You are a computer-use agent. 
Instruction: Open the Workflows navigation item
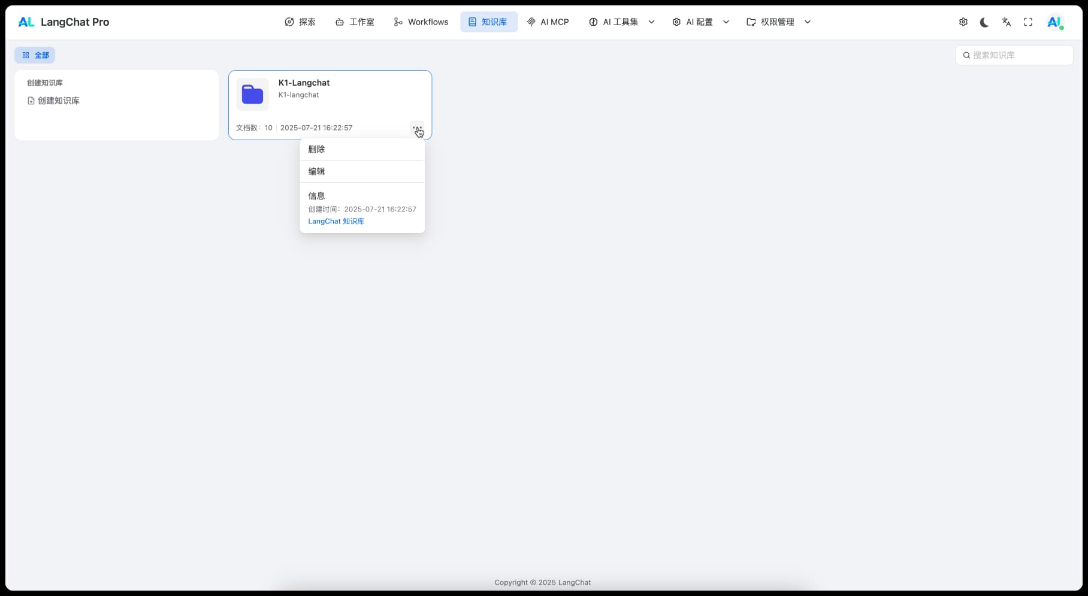coord(421,22)
